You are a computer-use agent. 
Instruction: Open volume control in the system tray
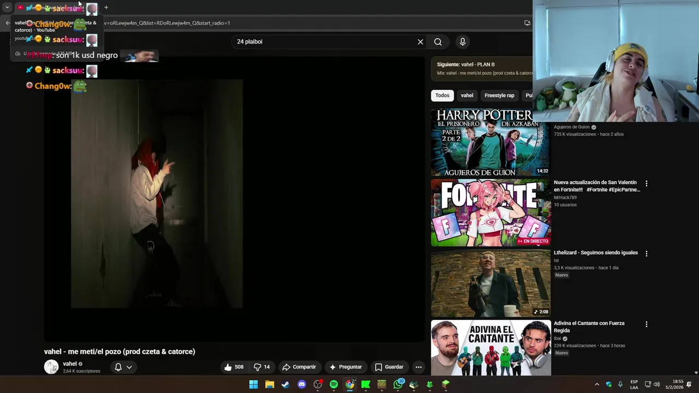coord(656,384)
